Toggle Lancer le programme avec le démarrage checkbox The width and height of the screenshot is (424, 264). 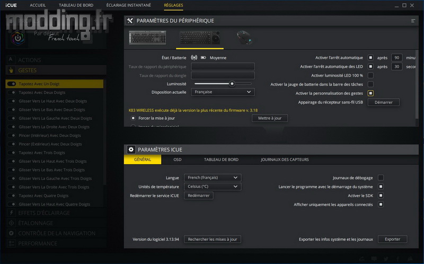click(381, 187)
